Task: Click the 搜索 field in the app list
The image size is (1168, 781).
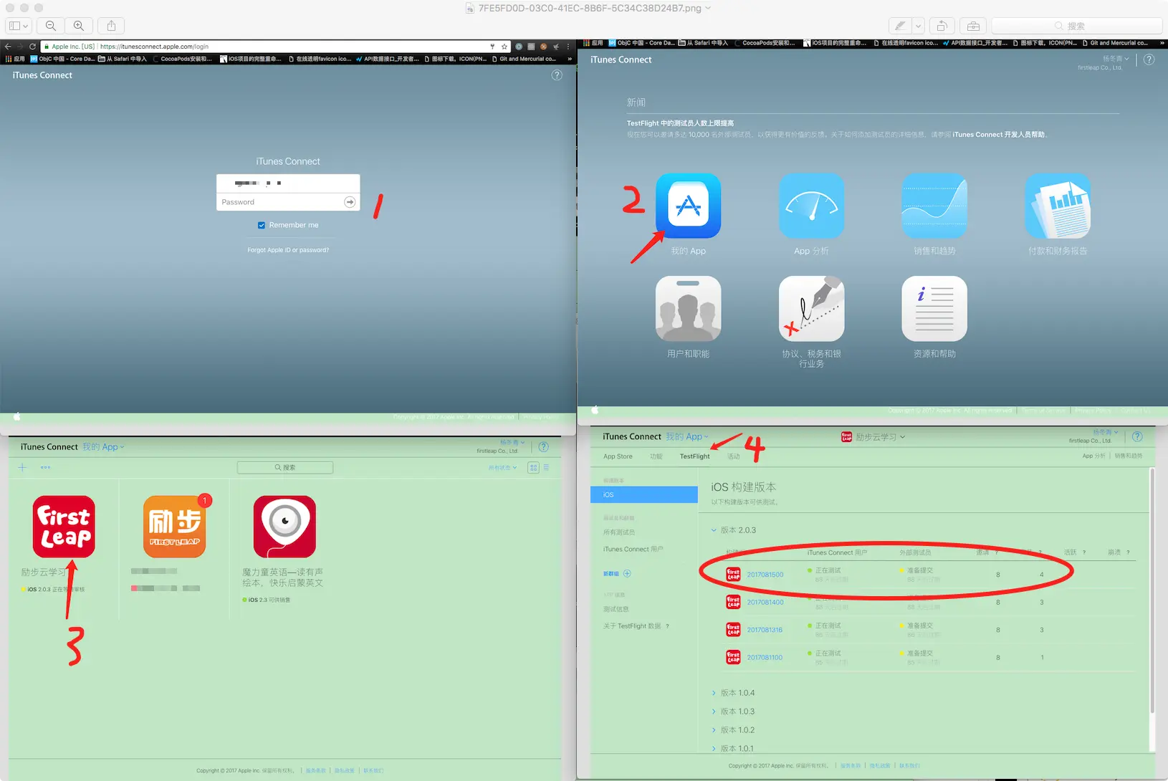Action: click(x=285, y=467)
